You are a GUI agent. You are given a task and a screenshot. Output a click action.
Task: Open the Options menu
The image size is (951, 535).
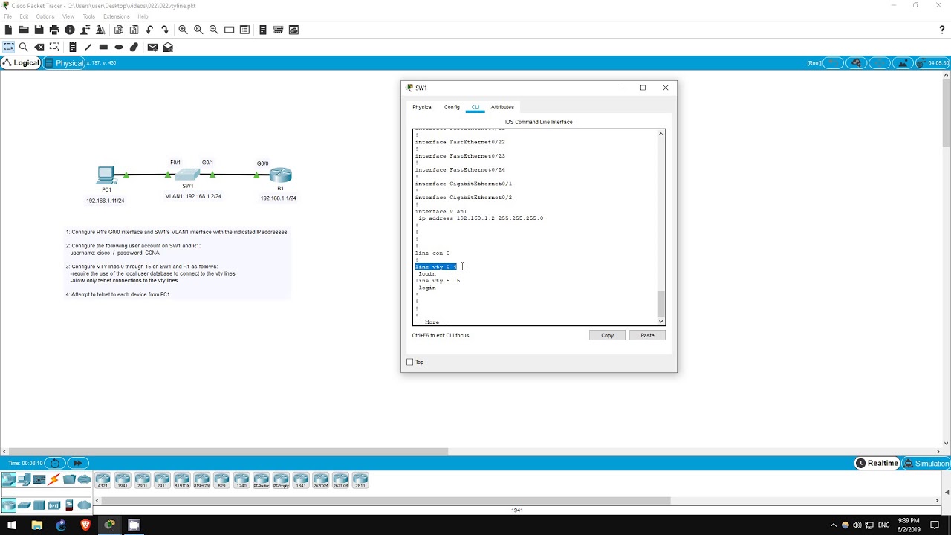click(x=45, y=16)
